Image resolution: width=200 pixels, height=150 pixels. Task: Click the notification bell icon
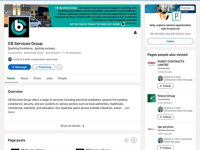tap(135, 33)
